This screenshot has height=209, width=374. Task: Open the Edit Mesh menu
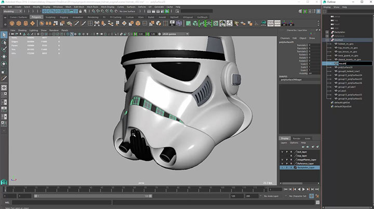pyautogui.click(x=79, y=7)
